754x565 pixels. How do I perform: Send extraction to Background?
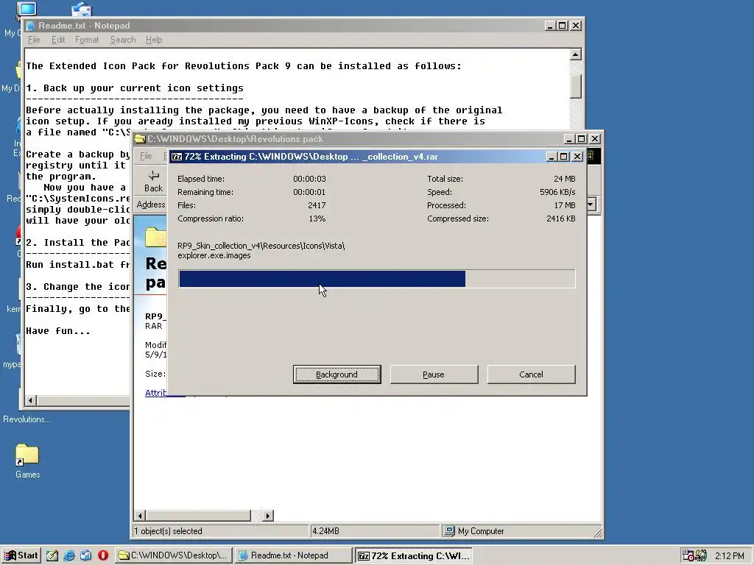click(337, 374)
